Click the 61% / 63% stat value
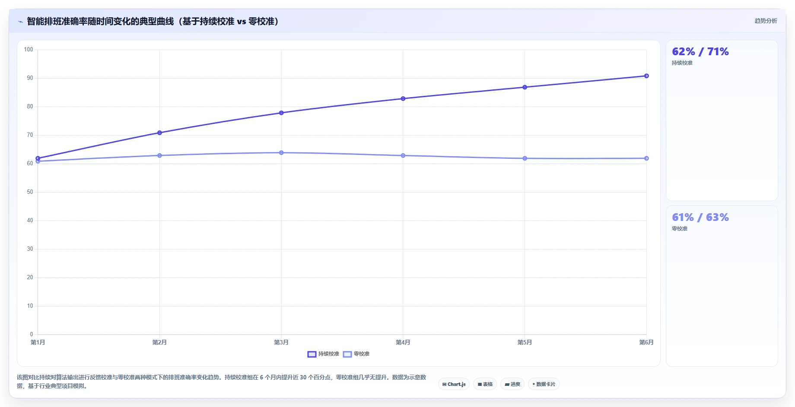 [x=700, y=218]
